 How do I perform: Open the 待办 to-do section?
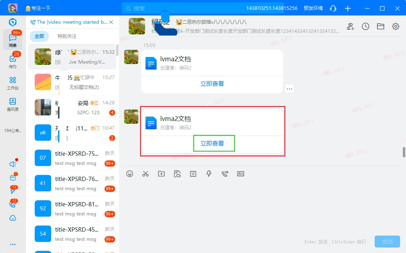pyautogui.click(x=13, y=61)
